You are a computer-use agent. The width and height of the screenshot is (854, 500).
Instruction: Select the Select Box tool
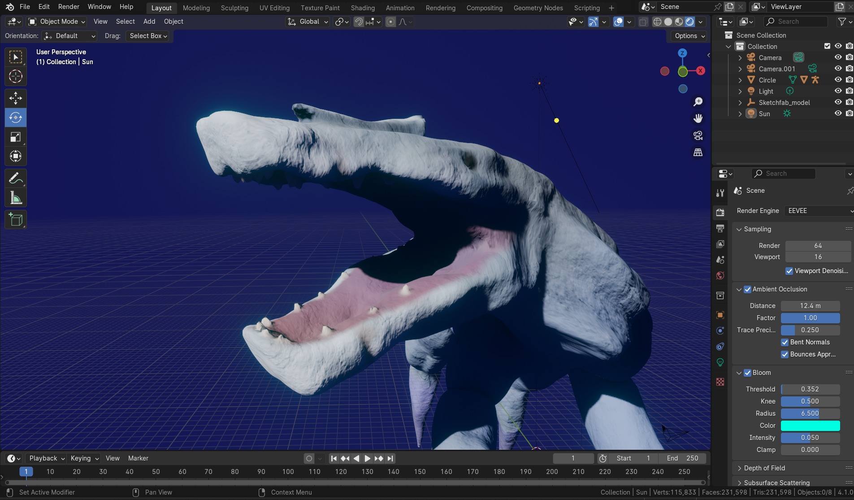click(16, 57)
